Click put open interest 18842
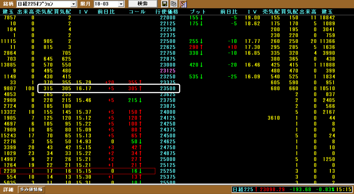The image size is (354, 194). (x=327, y=17)
